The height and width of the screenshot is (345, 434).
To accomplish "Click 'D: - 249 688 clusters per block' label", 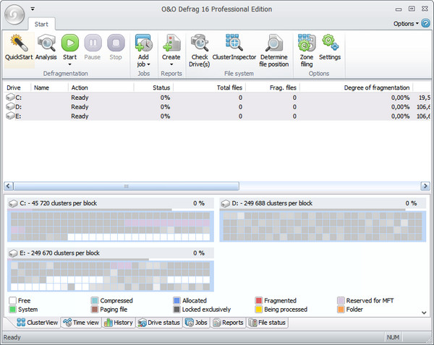I will click(272, 203).
